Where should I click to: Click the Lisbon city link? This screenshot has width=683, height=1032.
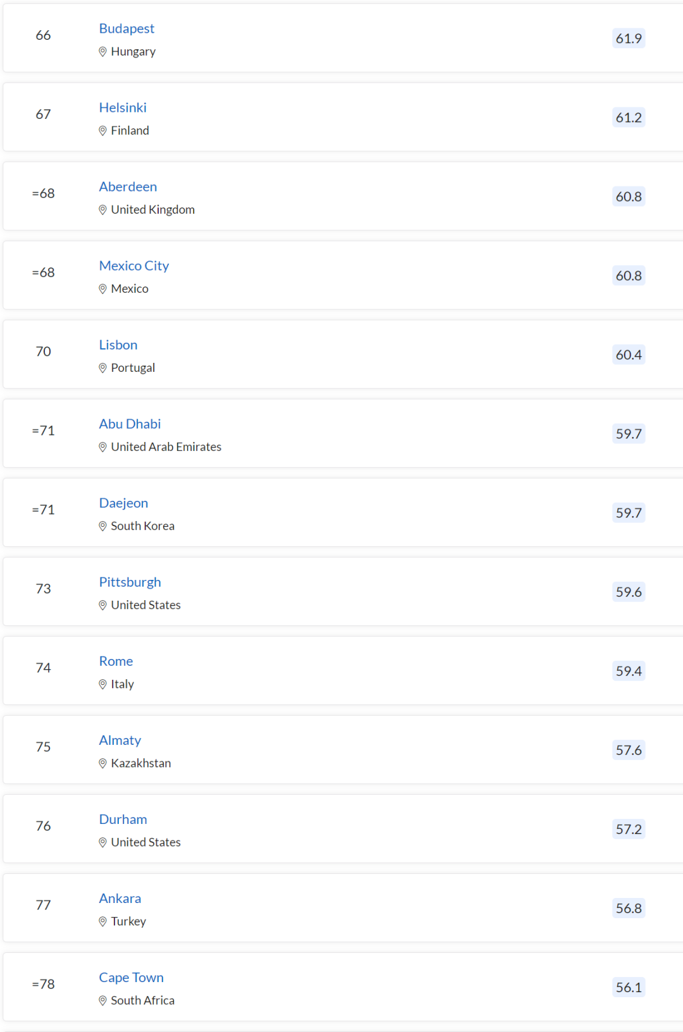click(x=118, y=345)
